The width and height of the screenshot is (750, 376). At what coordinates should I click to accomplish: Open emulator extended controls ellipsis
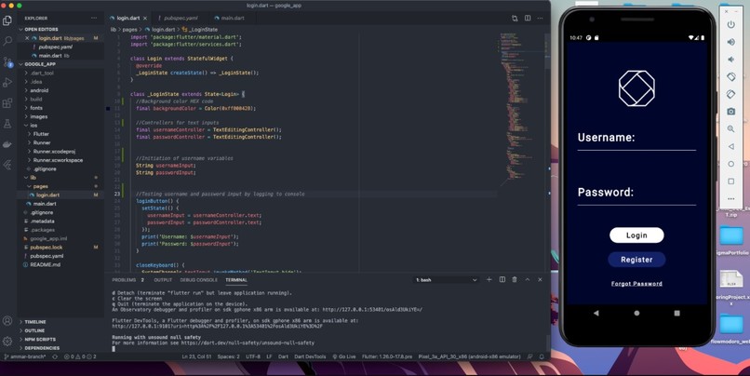pyautogui.click(x=730, y=198)
